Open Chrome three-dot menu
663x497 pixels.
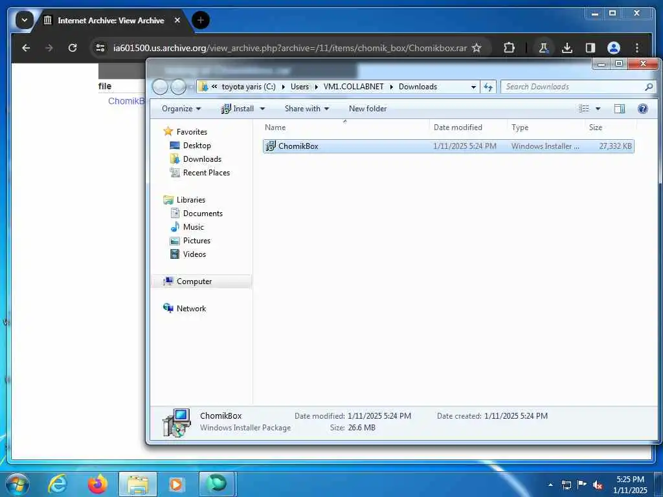(x=637, y=48)
